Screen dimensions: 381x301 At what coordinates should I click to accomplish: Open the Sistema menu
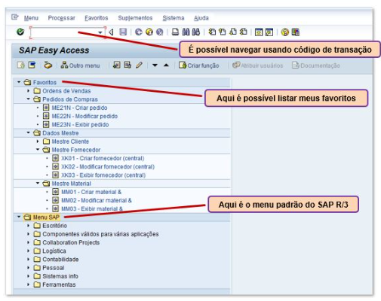click(x=174, y=18)
